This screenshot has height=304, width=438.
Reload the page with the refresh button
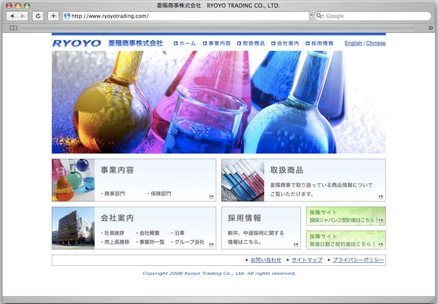pos(38,16)
